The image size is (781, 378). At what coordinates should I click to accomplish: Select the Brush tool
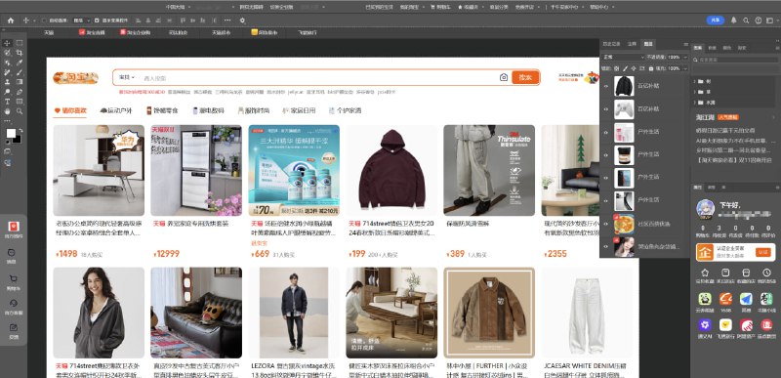click(x=20, y=72)
